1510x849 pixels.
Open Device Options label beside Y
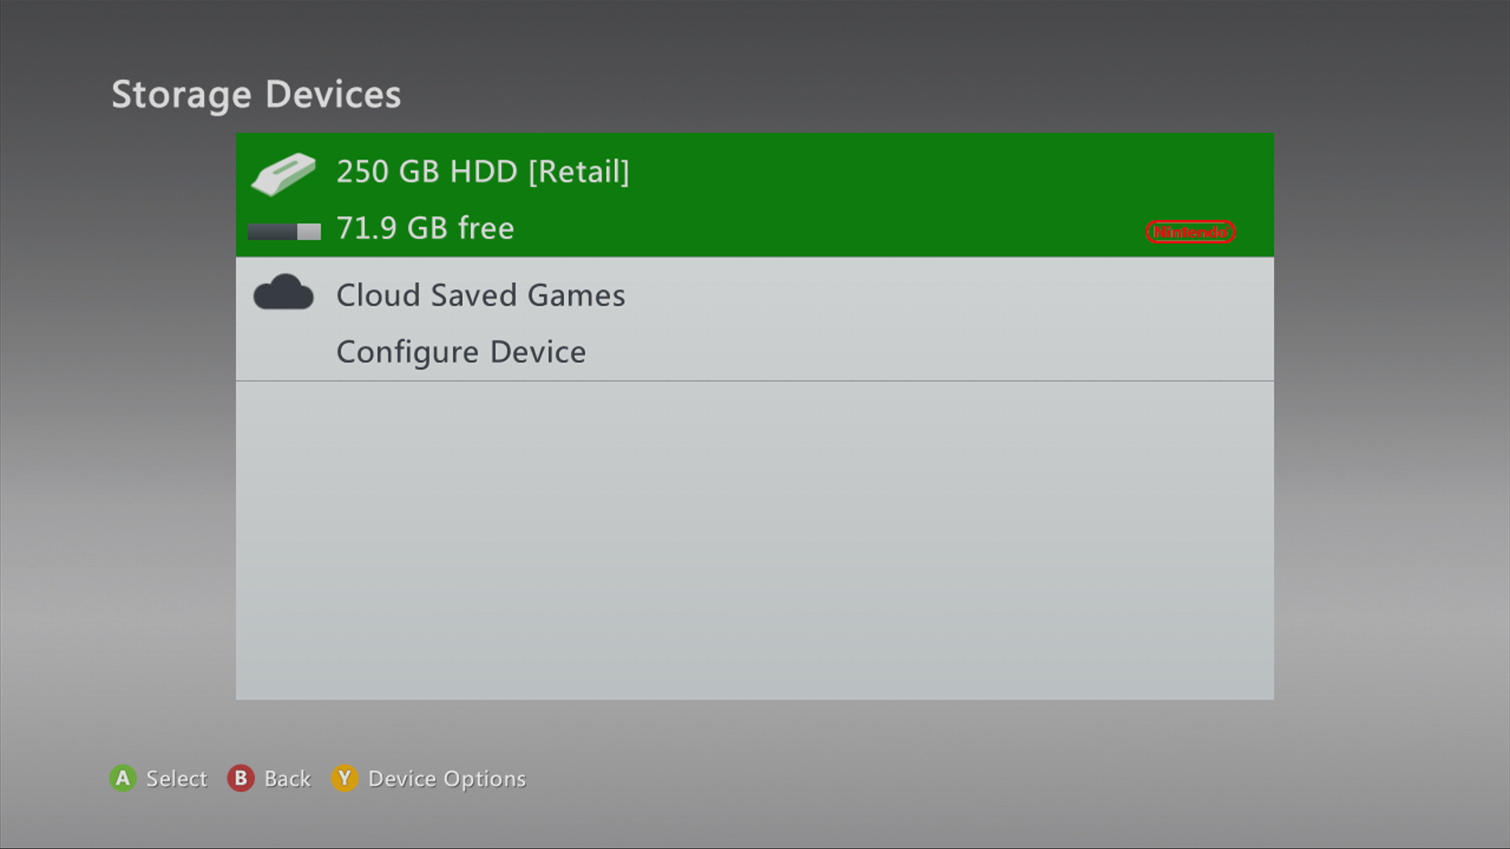click(x=447, y=779)
